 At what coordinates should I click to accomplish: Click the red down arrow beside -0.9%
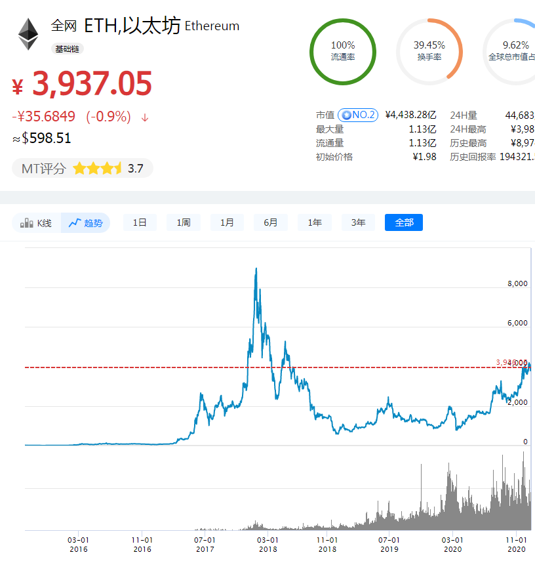(145, 117)
